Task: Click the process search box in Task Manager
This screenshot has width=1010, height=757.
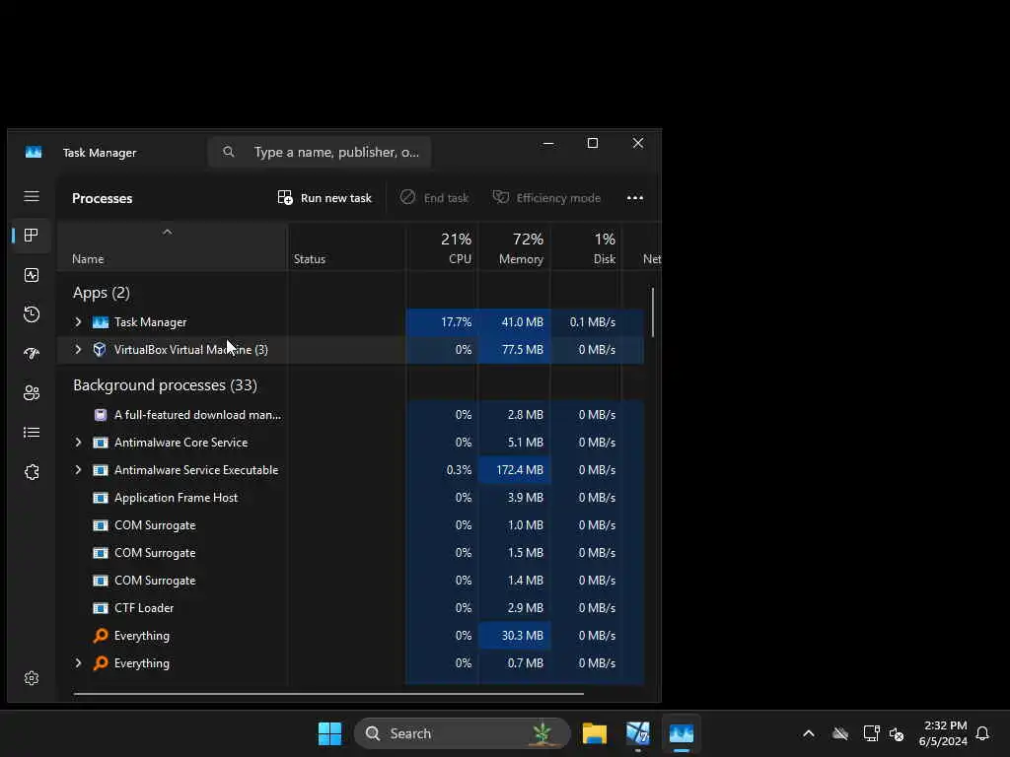Action: coord(320,152)
